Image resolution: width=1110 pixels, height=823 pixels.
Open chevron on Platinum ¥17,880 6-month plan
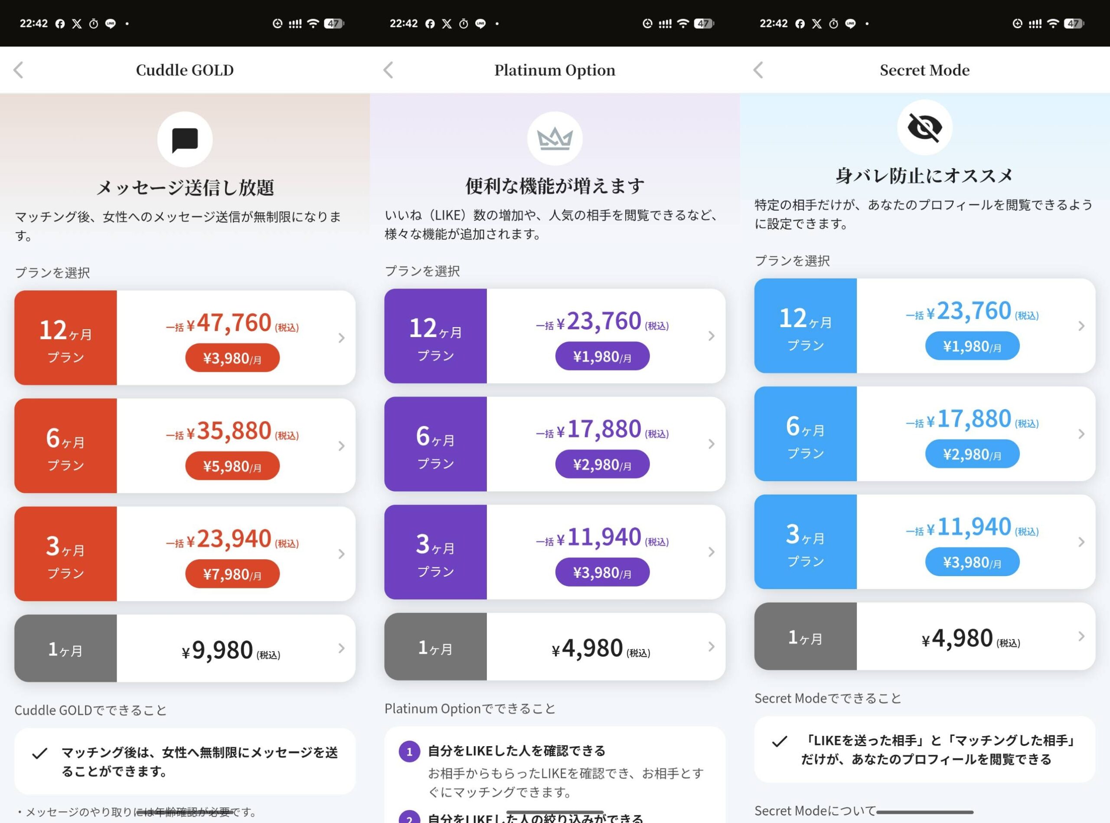711,444
